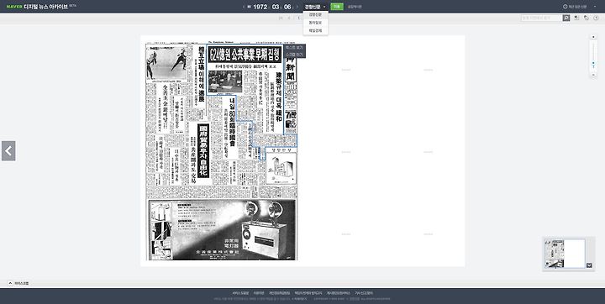Open the recently read newspapers menu

click(x=575, y=7)
